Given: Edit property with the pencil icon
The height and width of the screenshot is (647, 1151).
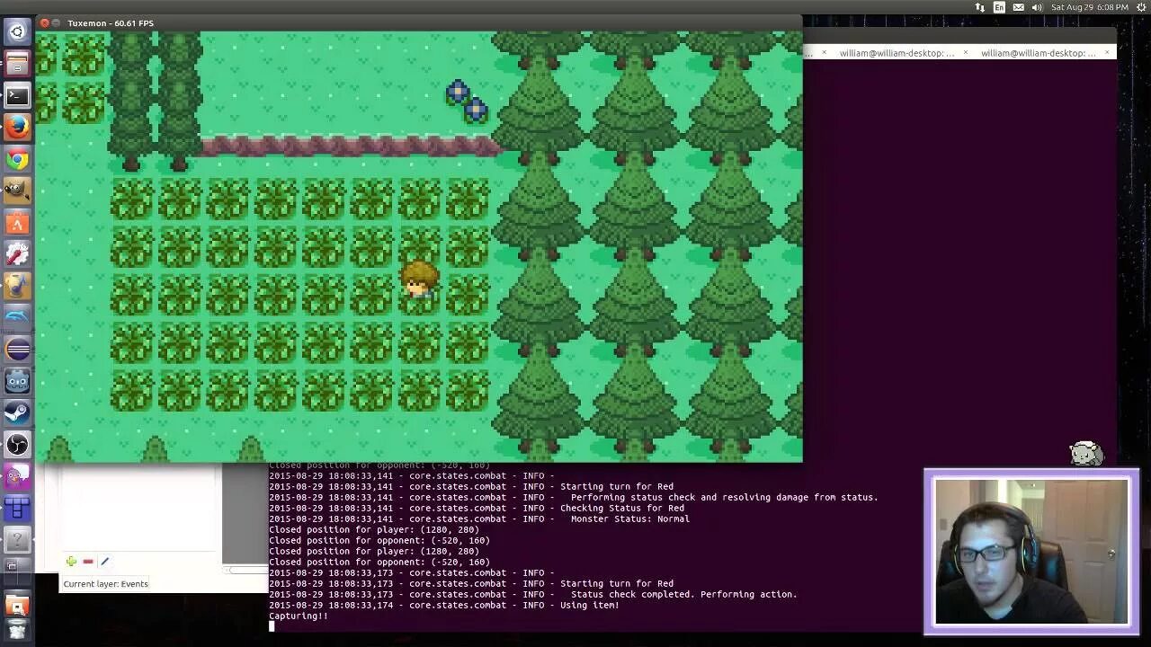Looking at the screenshot, I should (104, 562).
